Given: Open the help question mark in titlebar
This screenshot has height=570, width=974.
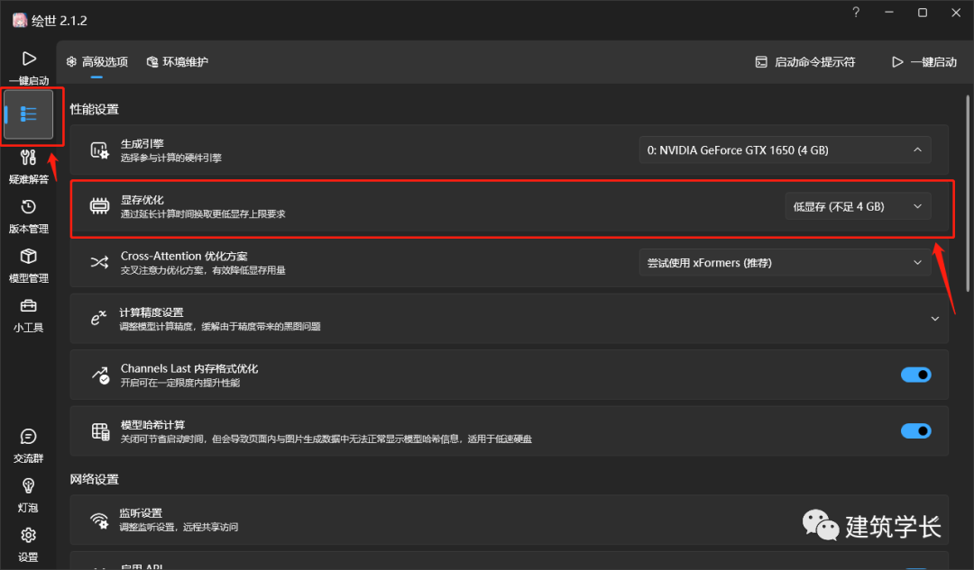Looking at the screenshot, I should [854, 13].
